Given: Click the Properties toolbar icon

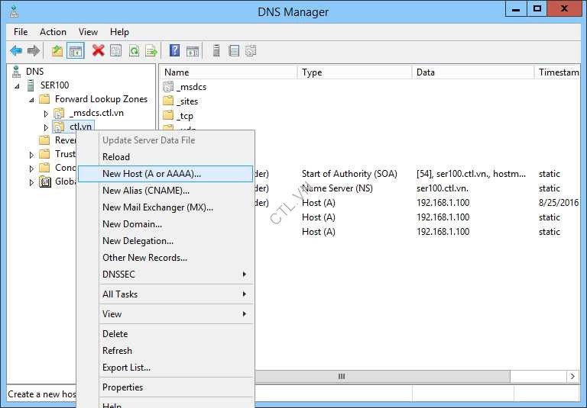Looking at the screenshot, I should point(116,51).
